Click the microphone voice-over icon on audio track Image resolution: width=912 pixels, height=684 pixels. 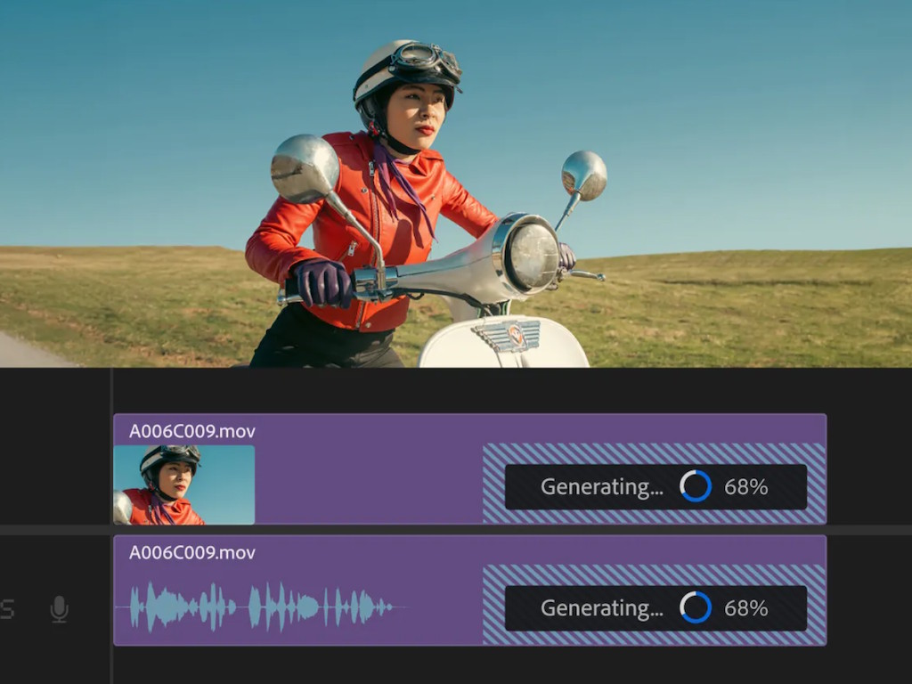[x=59, y=609]
